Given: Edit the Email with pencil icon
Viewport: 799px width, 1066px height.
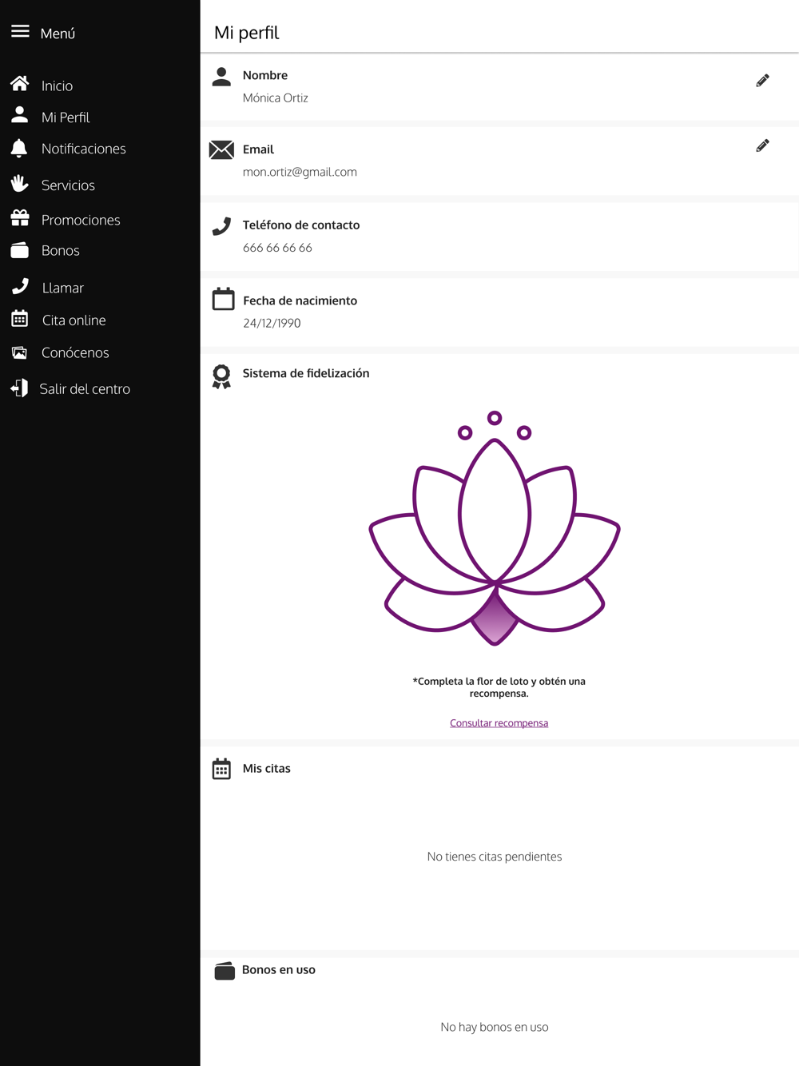Looking at the screenshot, I should pos(762,145).
